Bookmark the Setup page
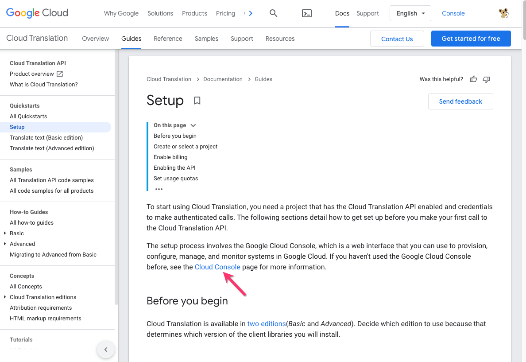 pyautogui.click(x=197, y=101)
